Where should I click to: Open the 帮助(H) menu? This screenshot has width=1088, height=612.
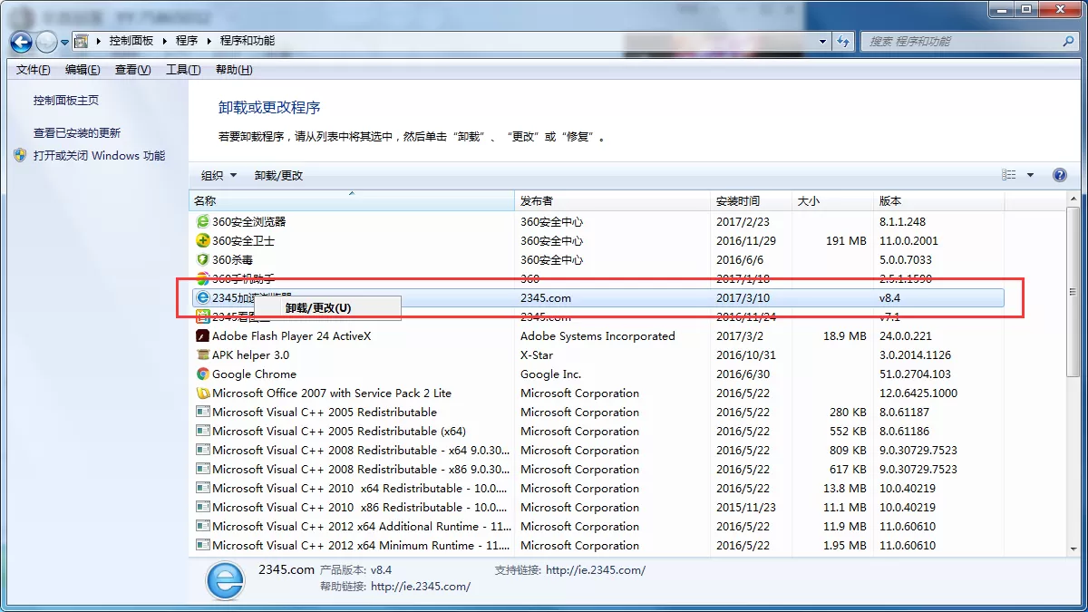click(x=234, y=70)
